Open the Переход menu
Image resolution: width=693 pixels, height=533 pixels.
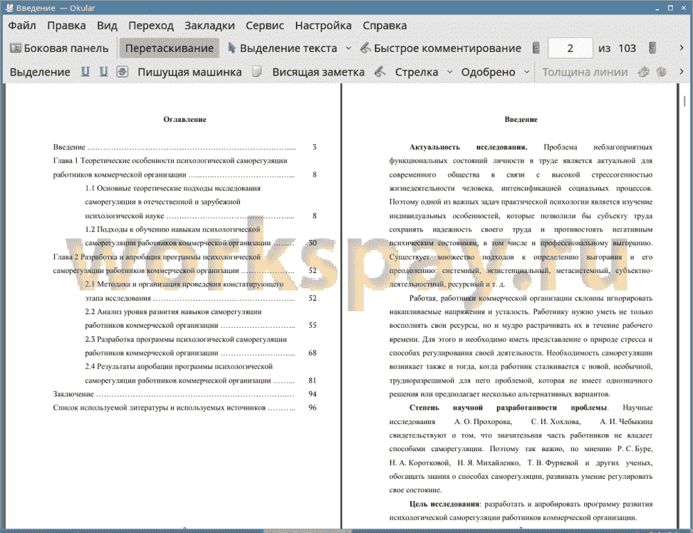[151, 26]
